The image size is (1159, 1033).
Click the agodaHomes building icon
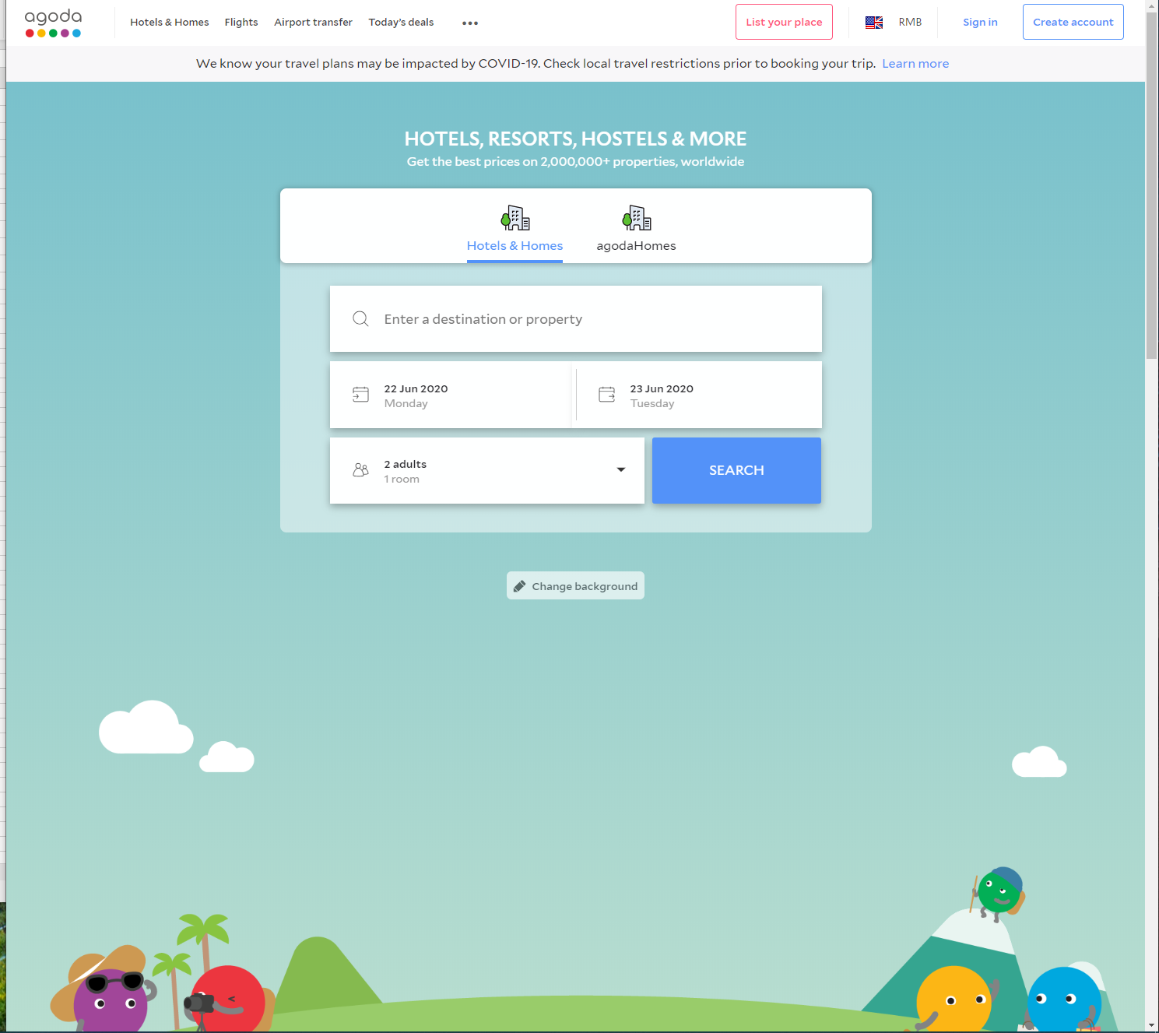tap(636, 218)
